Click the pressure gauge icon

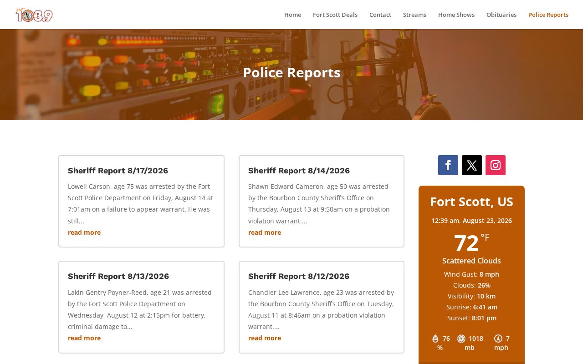point(461,339)
